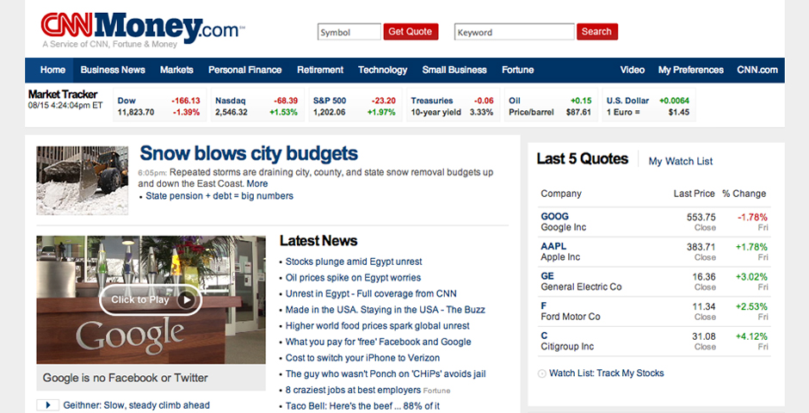Open Video in the navigation bar

[633, 70]
